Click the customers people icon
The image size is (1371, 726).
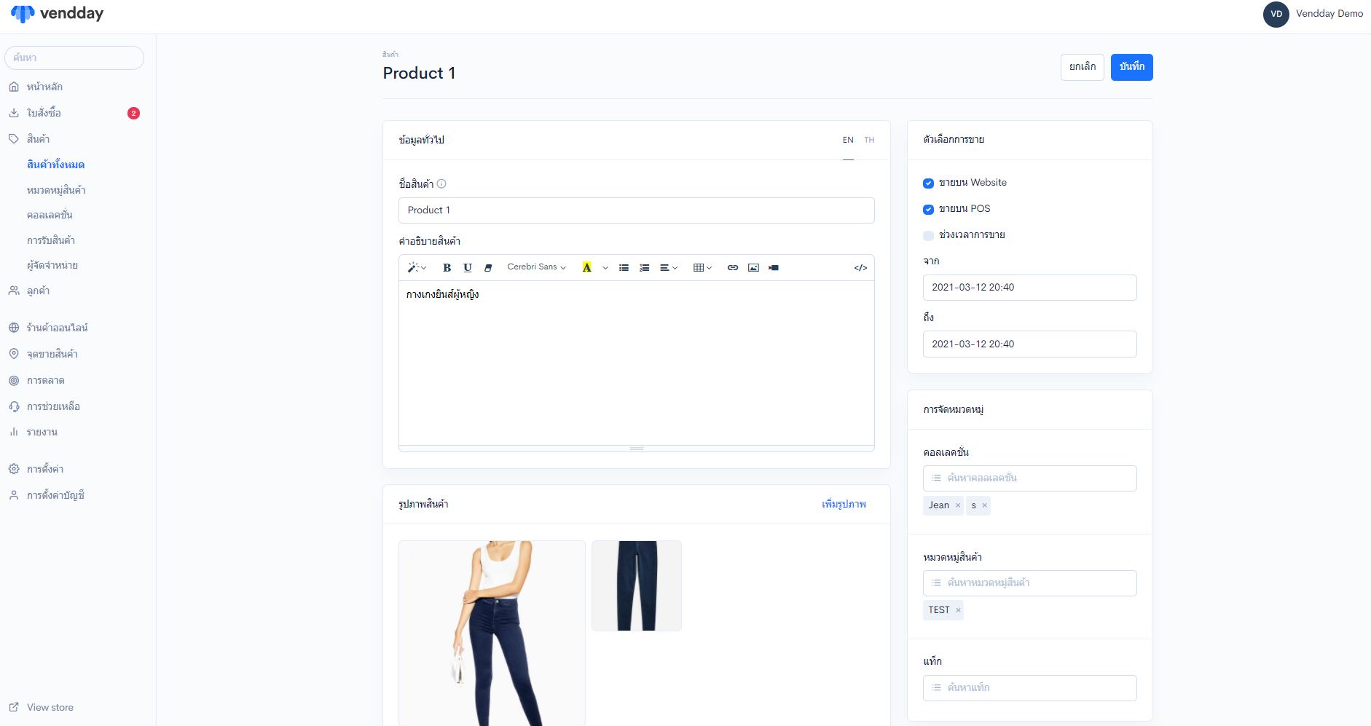pyautogui.click(x=14, y=291)
